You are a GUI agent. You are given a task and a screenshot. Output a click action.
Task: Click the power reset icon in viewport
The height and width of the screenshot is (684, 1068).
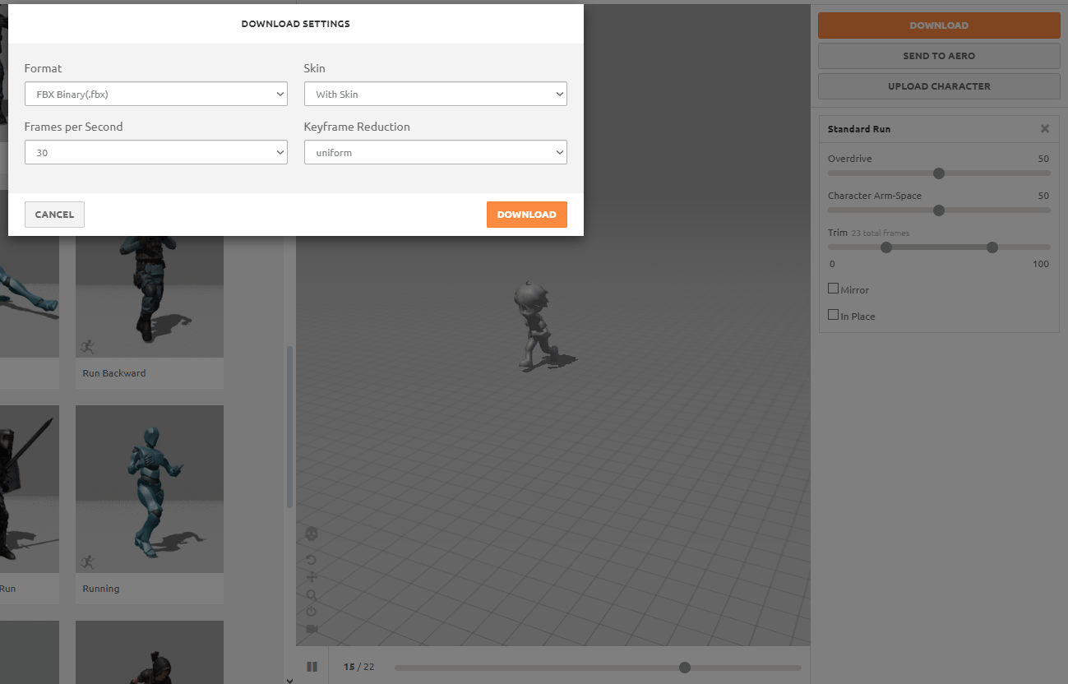tap(312, 612)
